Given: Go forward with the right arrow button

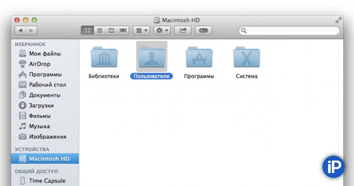Looking at the screenshot, I should pyautogui.click(x=31, y=30).
